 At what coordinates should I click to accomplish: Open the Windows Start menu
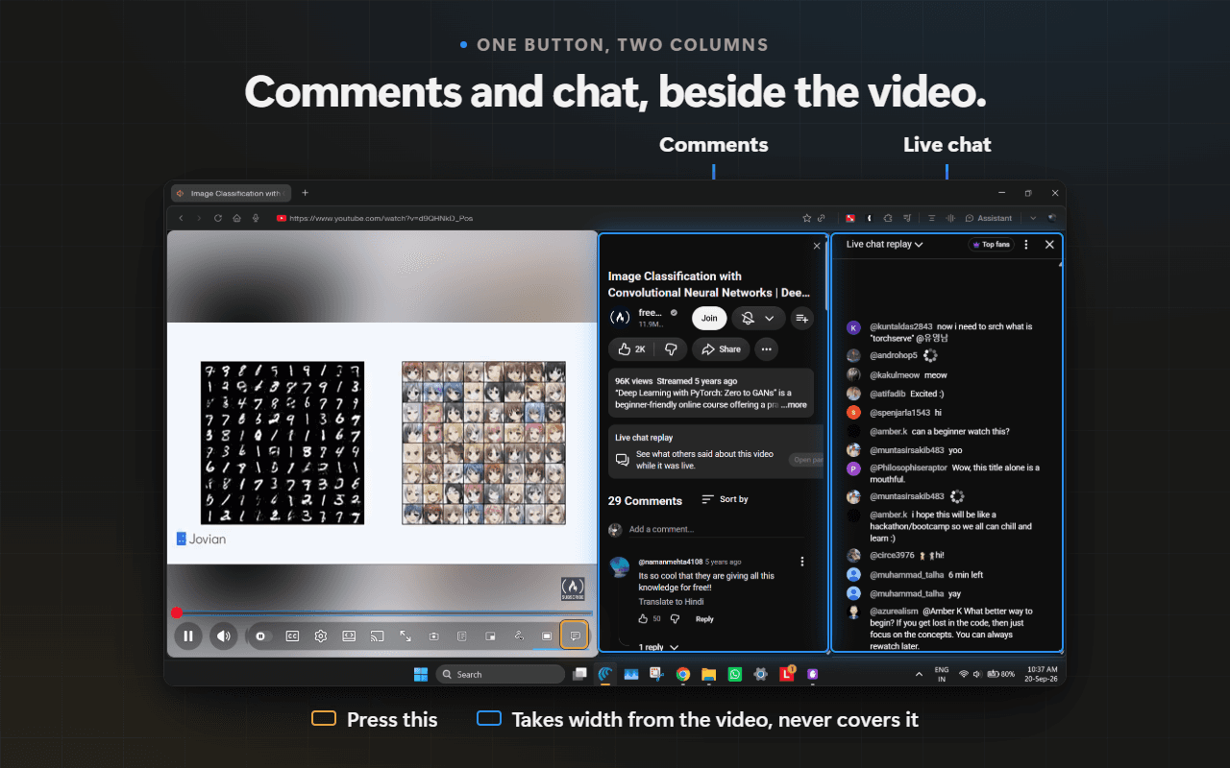click(421, 674)
